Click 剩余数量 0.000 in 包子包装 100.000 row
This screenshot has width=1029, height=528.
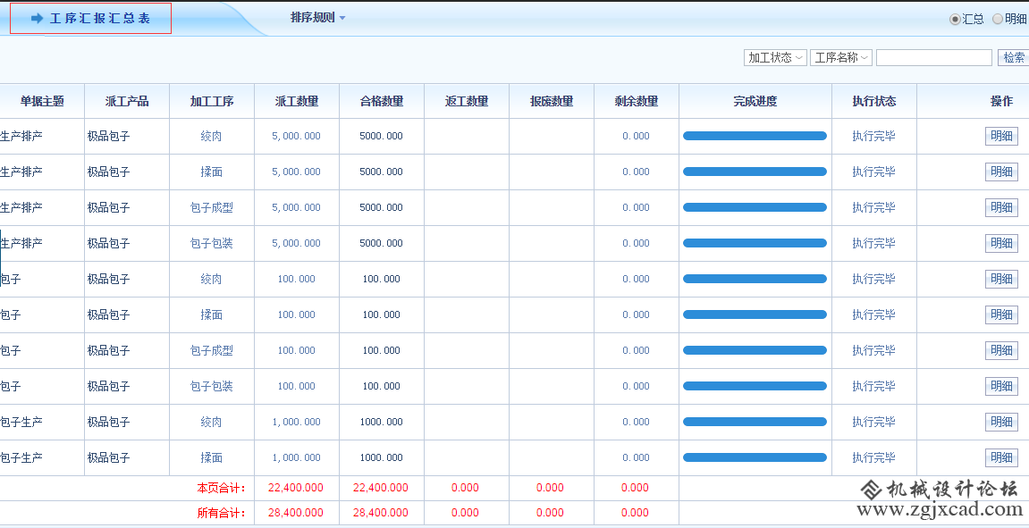(x=636, y=386)
